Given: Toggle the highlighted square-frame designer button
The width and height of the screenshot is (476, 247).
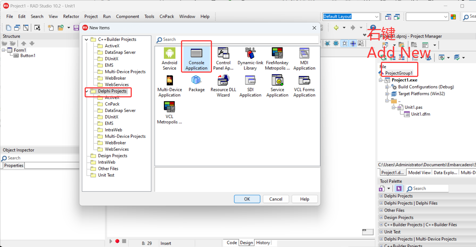Looking at the screenshot, I should [x=345, y=43].
